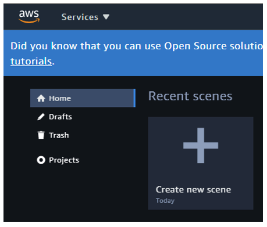Click the blue Open Source banner text
The height and width of the screenshot is (227, 267).
point(137,46)
